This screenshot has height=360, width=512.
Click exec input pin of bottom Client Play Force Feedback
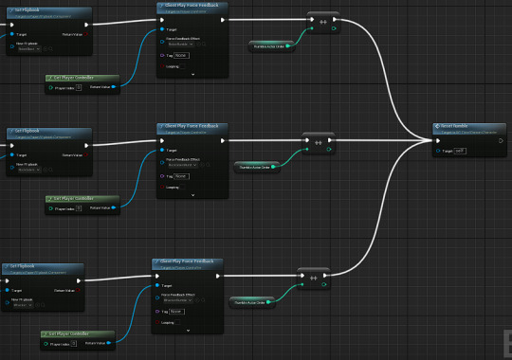[x=157, y=276]
